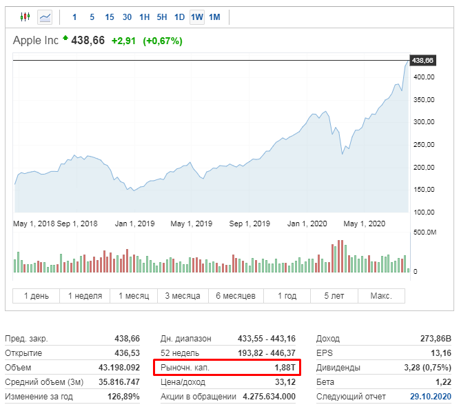459x407 pixels.
Task: Click the 273,86B revenue value
Action: (x=436, y=339)
